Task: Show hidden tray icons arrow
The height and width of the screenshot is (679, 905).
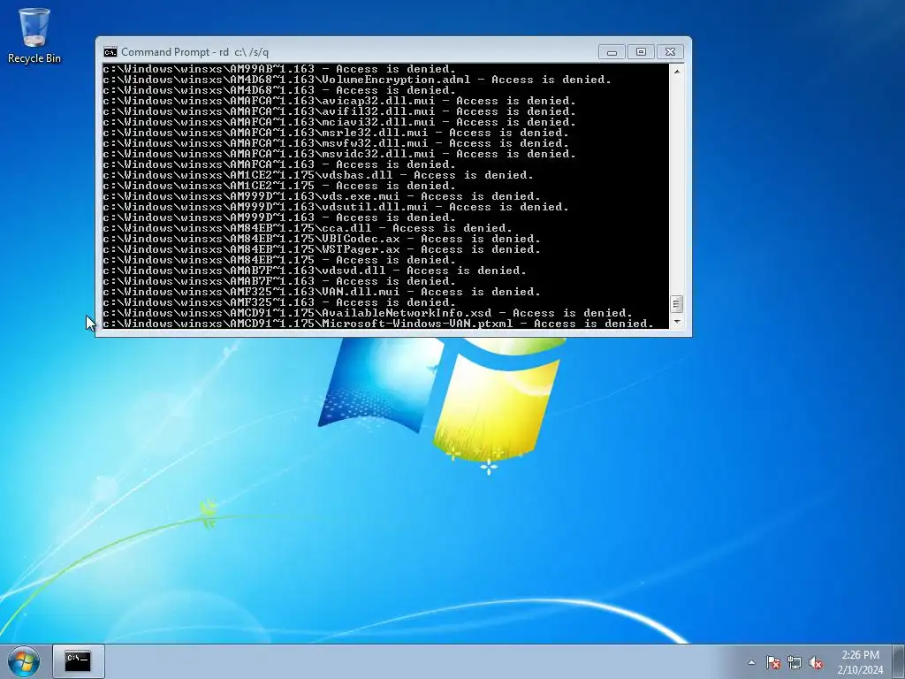Action: click(x=751, y=662)
